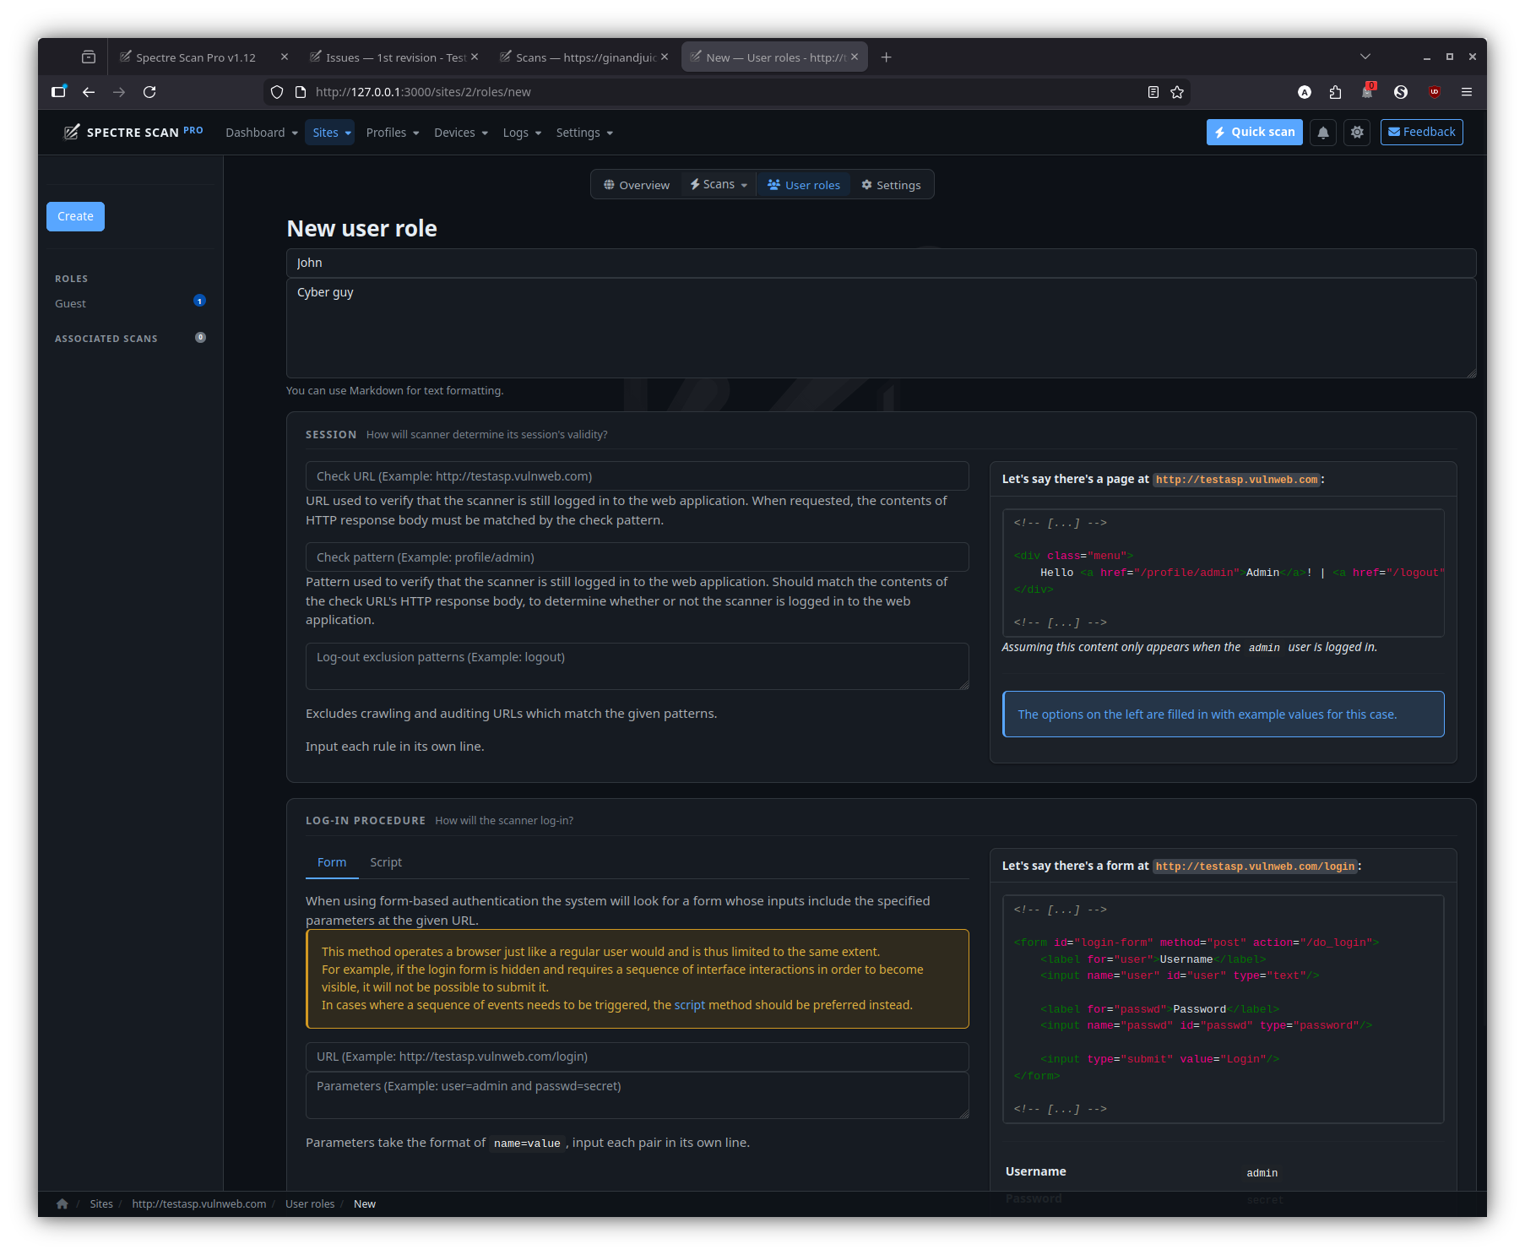Expand the Devices dropdown menu
1525x1255 pixels.
(461, 133)
